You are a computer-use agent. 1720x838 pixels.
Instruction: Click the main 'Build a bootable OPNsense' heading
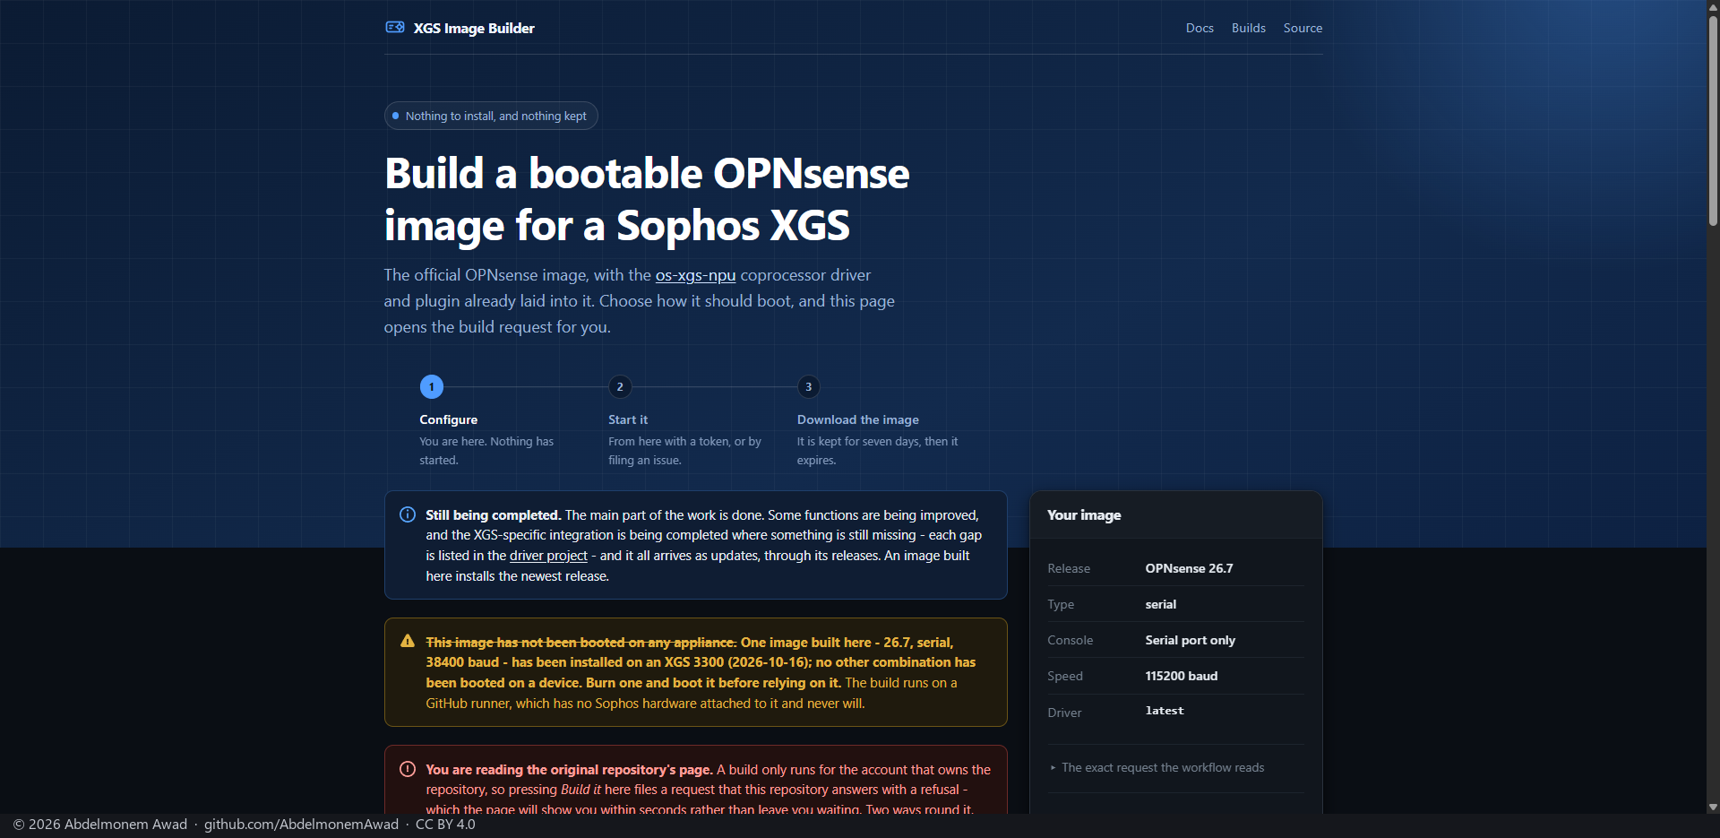647,199
